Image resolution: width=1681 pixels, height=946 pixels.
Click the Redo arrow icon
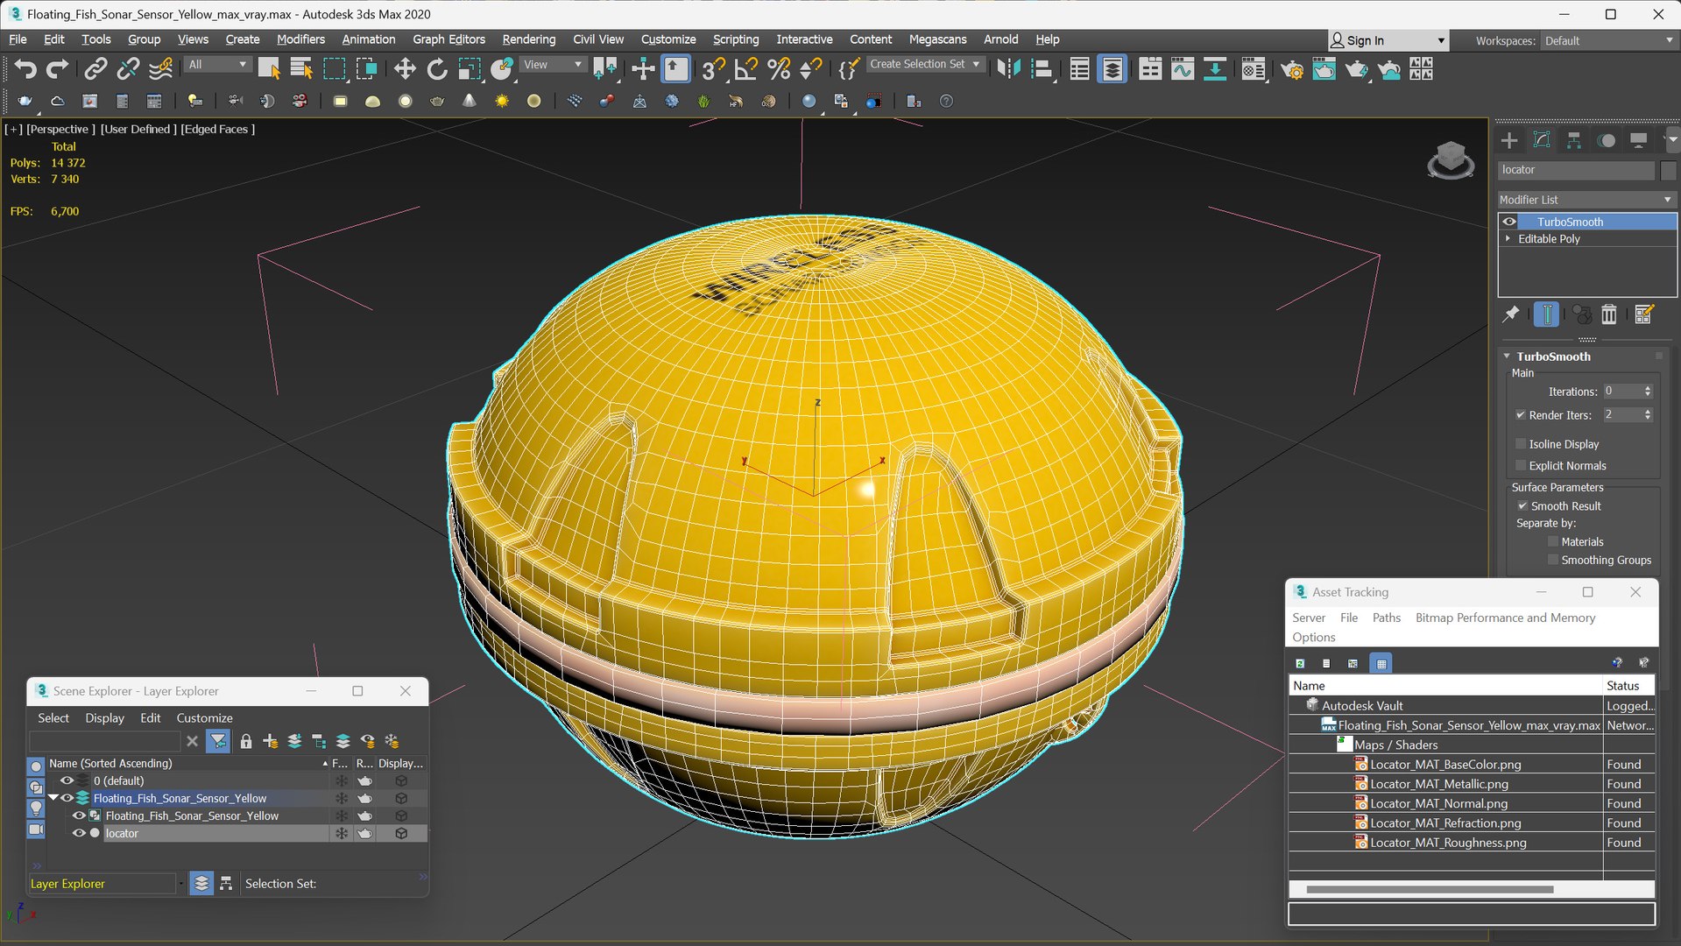[x=57, y=68]
